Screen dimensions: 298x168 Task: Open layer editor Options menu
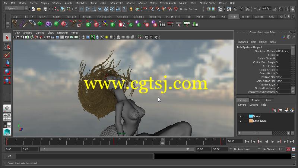pos(254,105)
